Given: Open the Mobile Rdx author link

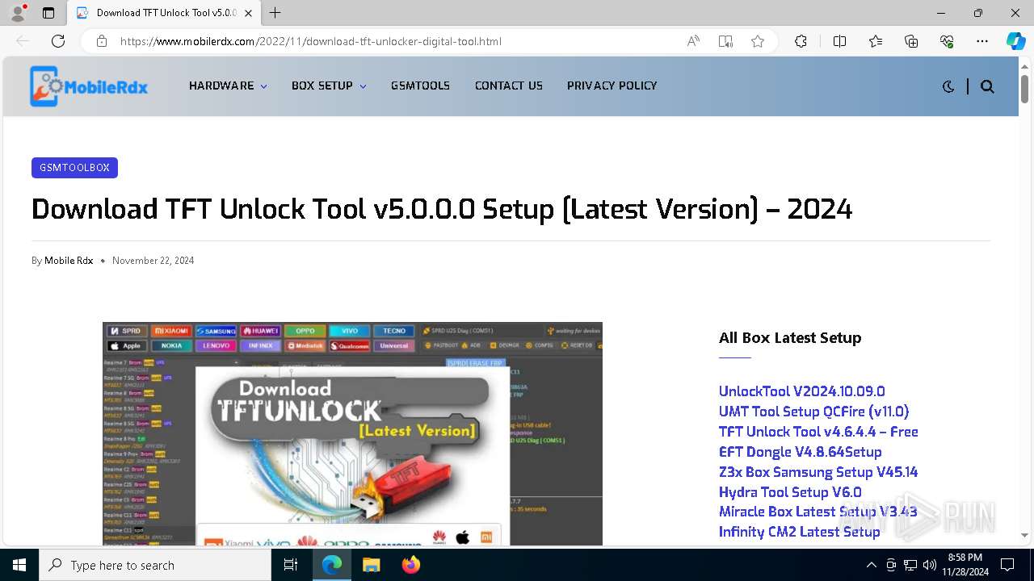Looking at the screenshot, I should pyautogui.click(x=69, y=261).
